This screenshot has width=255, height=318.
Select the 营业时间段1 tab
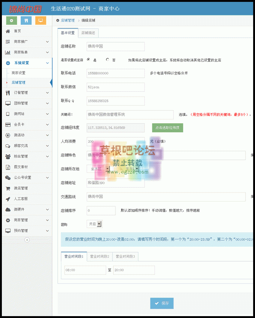pyautogui.click(x=74, y=257)
